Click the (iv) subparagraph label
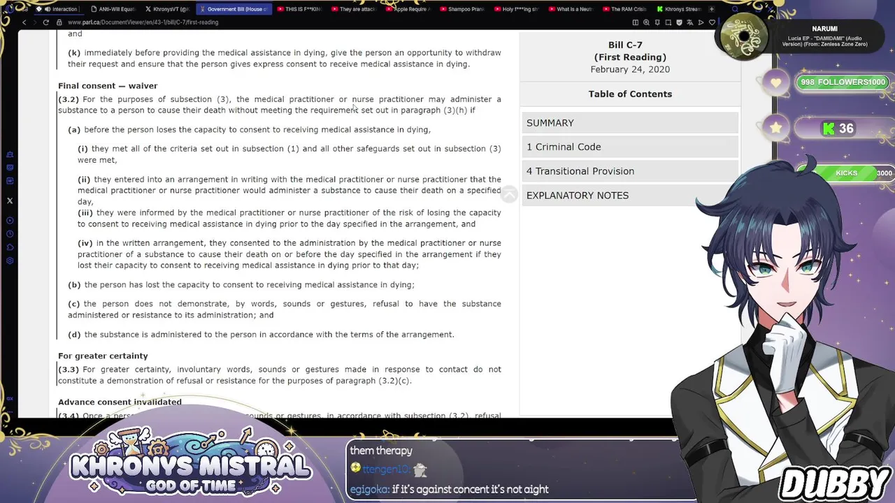The height and width of the screenshot is (503, 895). tap(85, 243)
